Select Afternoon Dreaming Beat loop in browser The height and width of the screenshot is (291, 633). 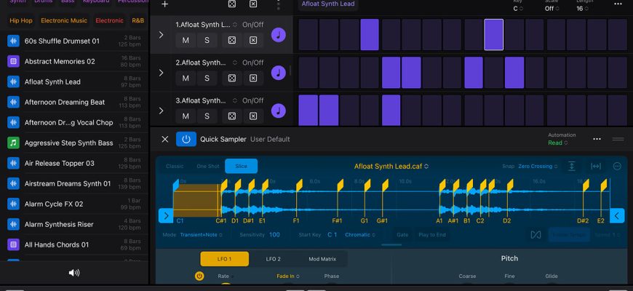point(65,103)
